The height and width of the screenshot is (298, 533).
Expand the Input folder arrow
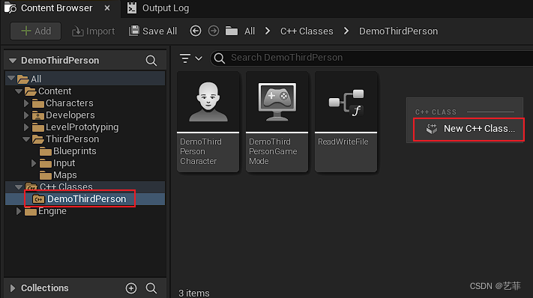pyautogui.click(x=34, y=163)
